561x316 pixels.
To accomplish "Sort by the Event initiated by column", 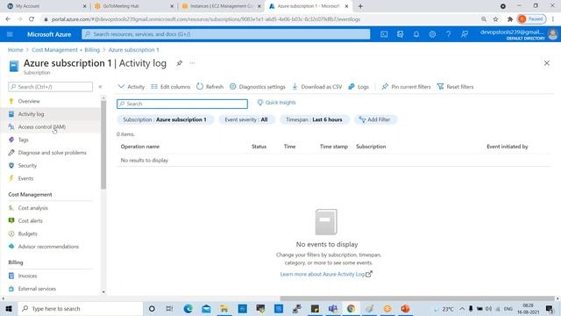I will 507,147.
